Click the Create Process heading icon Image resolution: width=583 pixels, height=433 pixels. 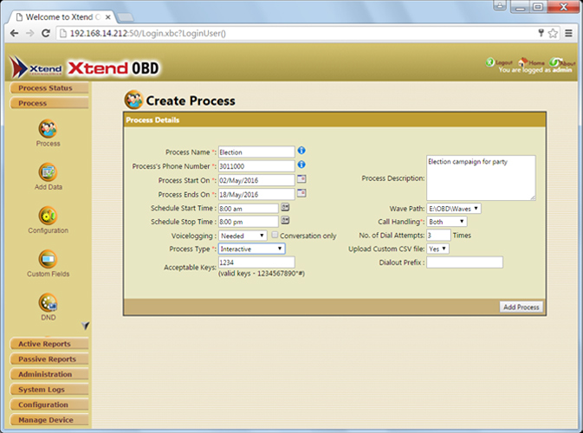[x=133, y=100]
